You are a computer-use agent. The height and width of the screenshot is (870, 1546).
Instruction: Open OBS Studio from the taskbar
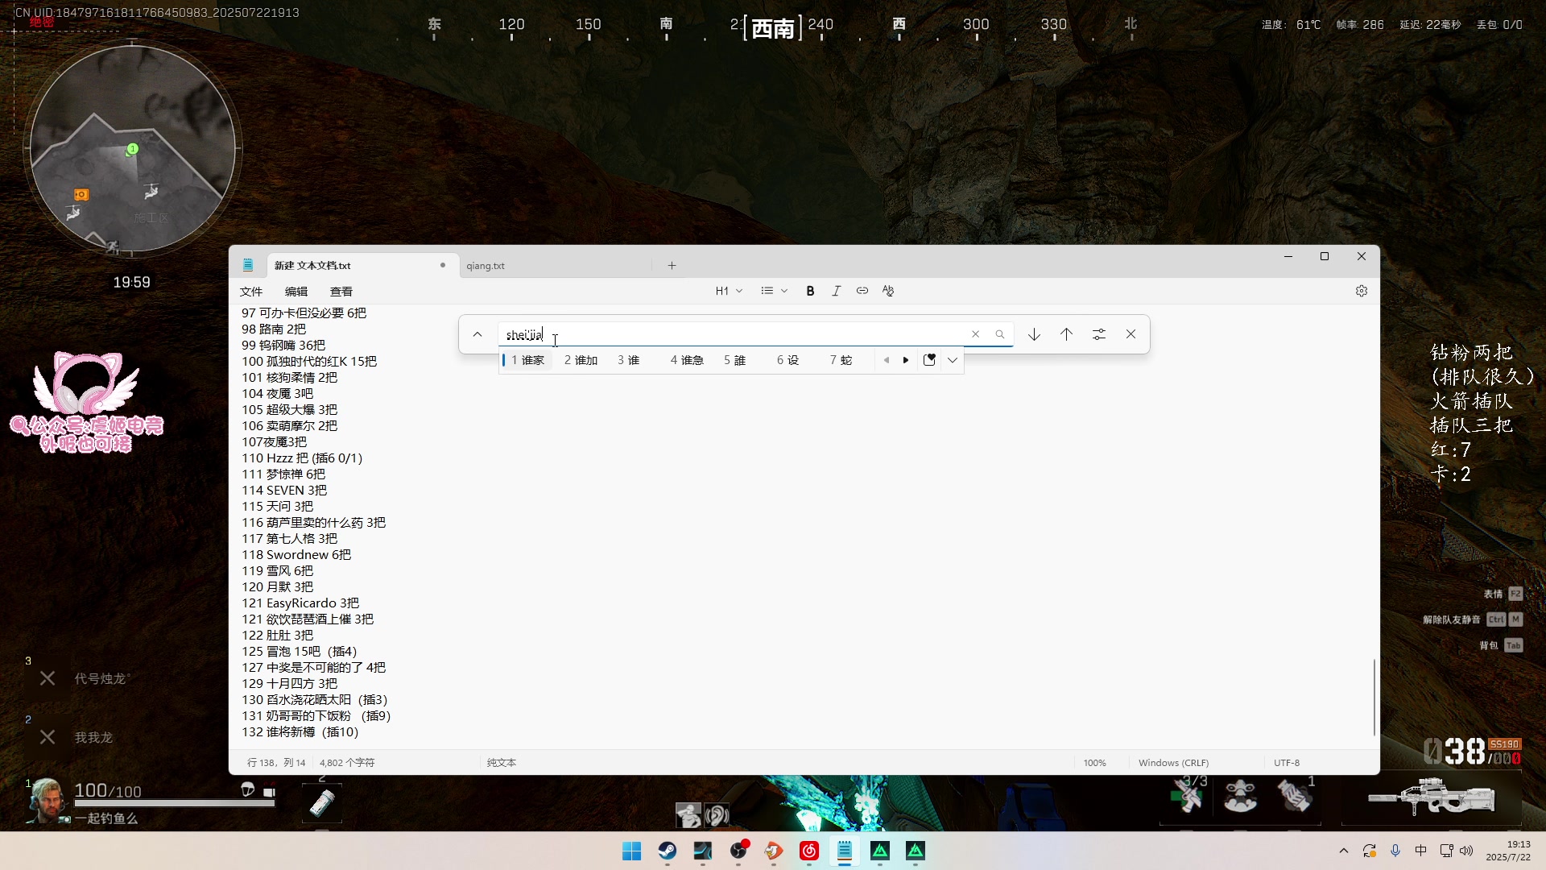[738, 851]
